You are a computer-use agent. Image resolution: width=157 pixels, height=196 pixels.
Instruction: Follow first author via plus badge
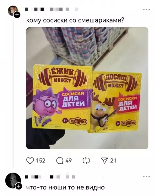coord(17,15)
